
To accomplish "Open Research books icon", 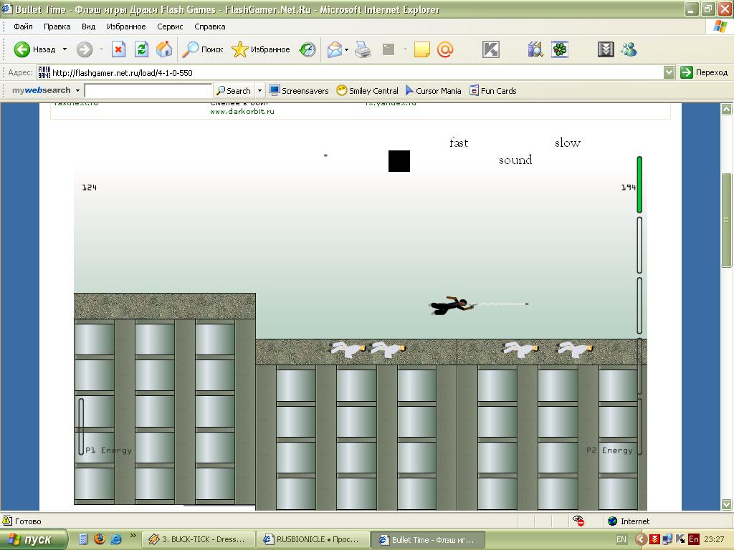I will tap(535, 49).
